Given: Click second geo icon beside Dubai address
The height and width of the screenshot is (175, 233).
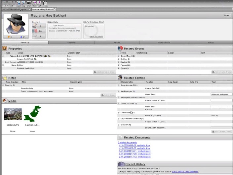Looking at the screenshot, I should (49, 56).
